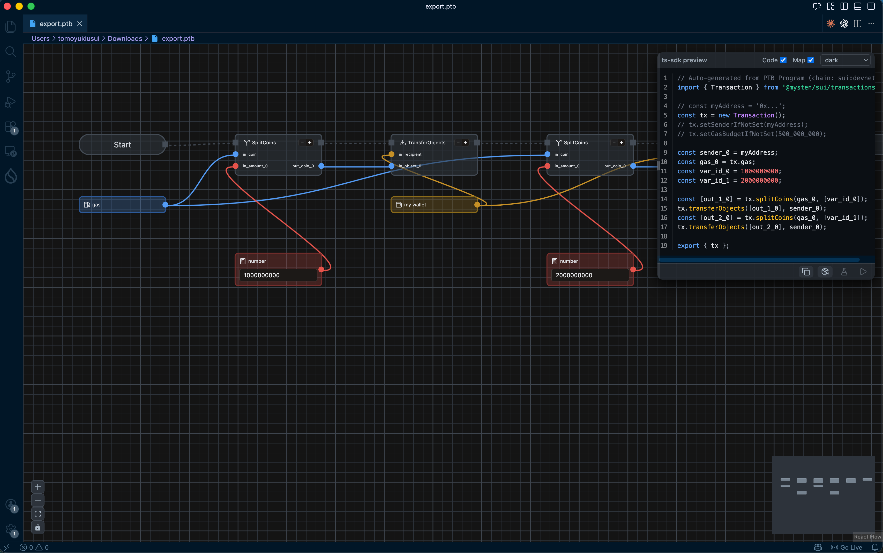This screenshot has width=883, height=553.
Task: Uncheck the Map checkbox
Action: (811, 60)
